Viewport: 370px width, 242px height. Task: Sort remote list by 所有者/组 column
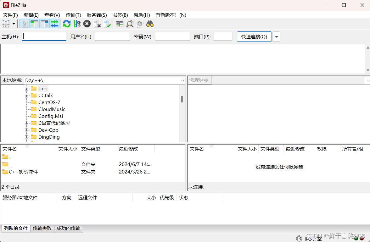354,149
